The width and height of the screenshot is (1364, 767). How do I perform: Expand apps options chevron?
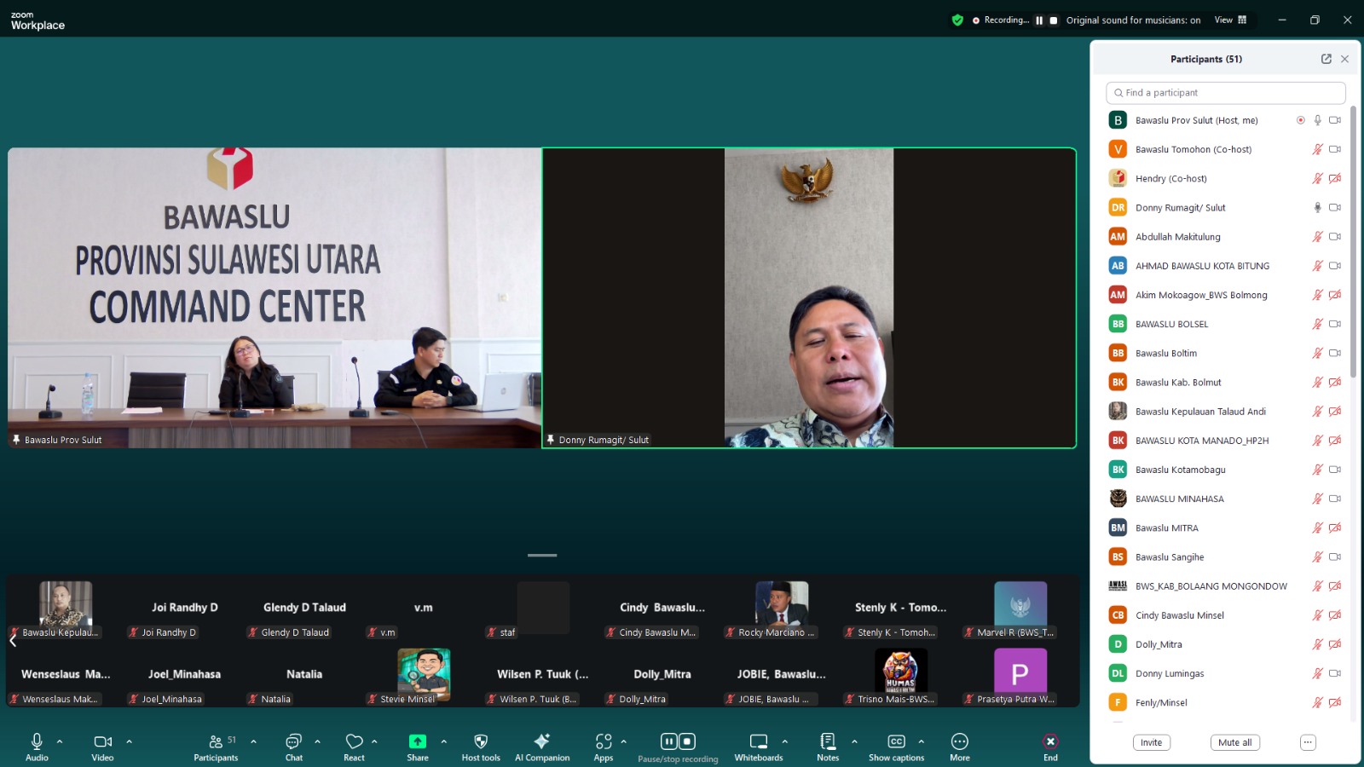[x=623, y=741]
